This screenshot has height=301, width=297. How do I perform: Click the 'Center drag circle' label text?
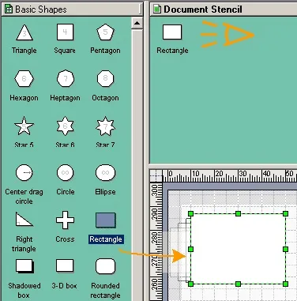pyautogui.click(x=24, y=197)
